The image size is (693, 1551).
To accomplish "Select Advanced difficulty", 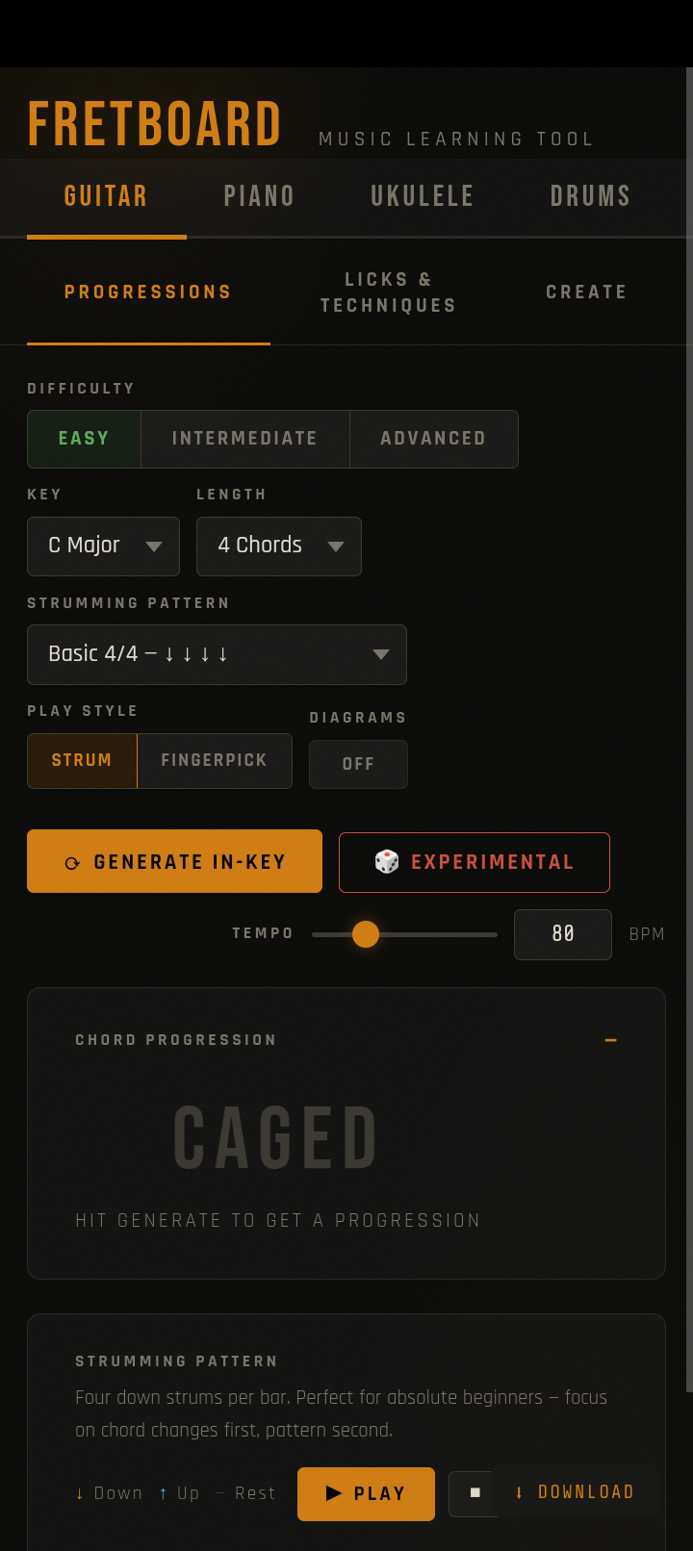I will 433,439.
